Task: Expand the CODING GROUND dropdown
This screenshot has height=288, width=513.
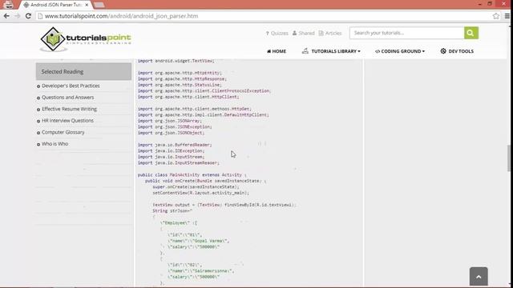Action: pyautogui.click(x=400, y=51)
